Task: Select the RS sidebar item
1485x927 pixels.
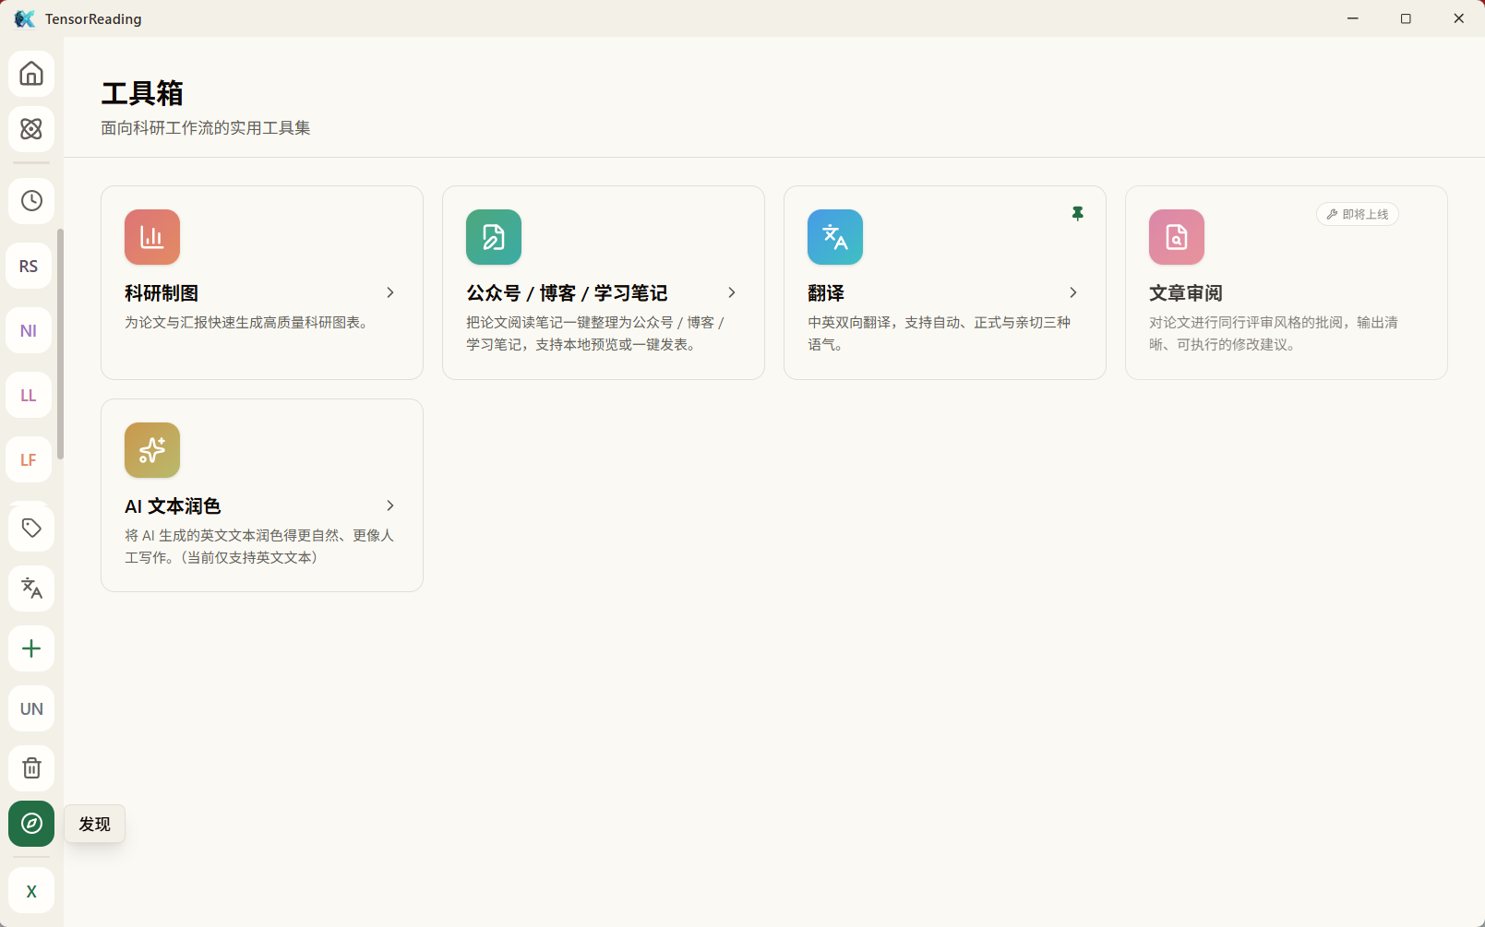Action: 29,267
